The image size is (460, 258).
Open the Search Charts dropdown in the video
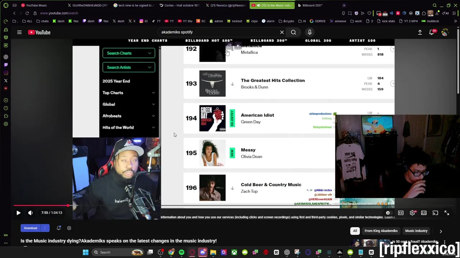(x=129, y=53)
